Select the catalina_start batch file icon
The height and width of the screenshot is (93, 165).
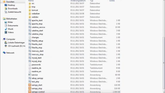(30, 30)
